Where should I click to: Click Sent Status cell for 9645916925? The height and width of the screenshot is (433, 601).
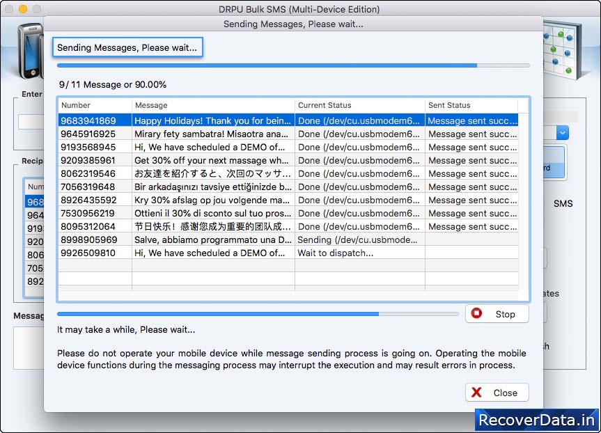coord(472,134)
